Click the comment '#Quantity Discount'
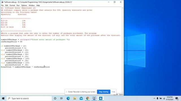181x101 pixels. [x=14, y=14]
